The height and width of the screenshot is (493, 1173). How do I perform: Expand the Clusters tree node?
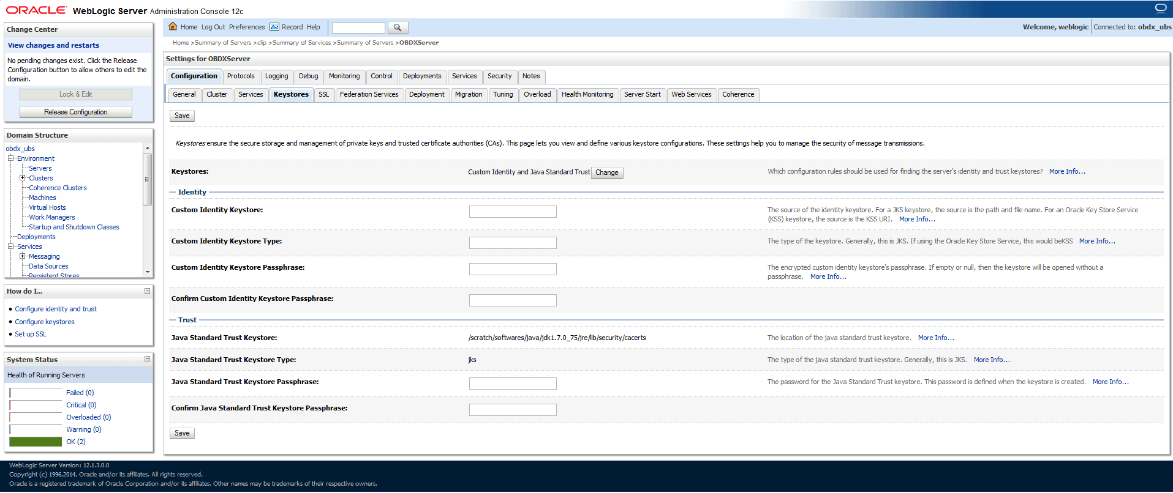[23, 178]
